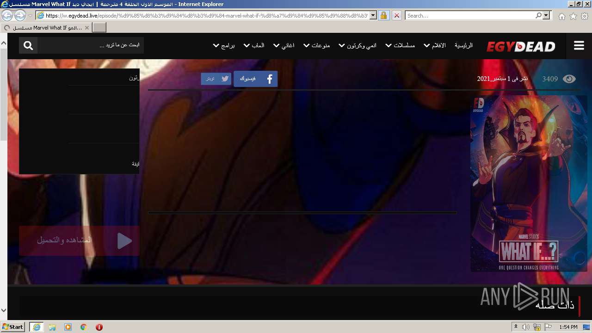Click the 3409 views count
The width and height of the screenshot is (592, 333).
[550, 79]
